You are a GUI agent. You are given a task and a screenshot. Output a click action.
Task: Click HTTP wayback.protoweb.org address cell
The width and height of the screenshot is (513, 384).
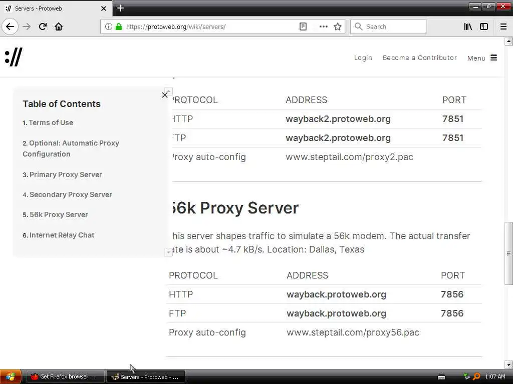(x=336, y=294)
